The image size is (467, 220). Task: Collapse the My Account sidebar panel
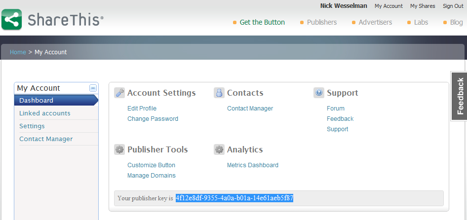point(93,88)
